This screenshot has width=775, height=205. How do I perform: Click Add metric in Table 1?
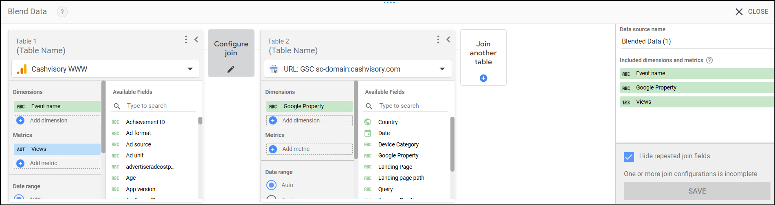(57, 163)
